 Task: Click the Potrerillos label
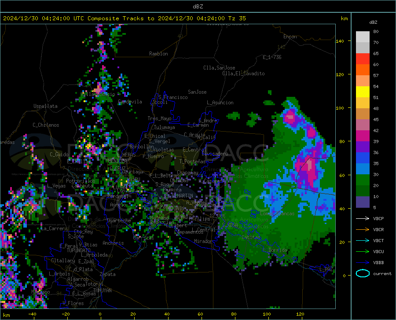coord(81,181)
